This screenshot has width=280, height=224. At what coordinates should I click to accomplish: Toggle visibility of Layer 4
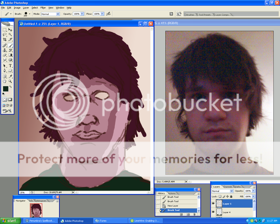point(213,212)
